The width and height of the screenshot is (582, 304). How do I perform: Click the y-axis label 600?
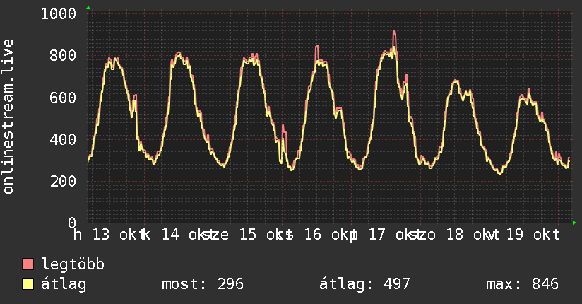[63, 98]
